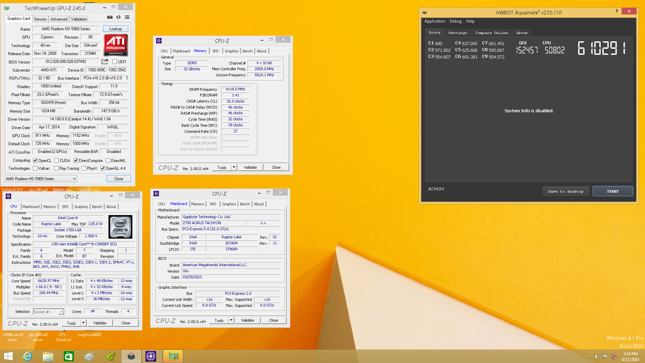Click network tray icon
Screen dimensions: 645x363
[x=613, y=357]
